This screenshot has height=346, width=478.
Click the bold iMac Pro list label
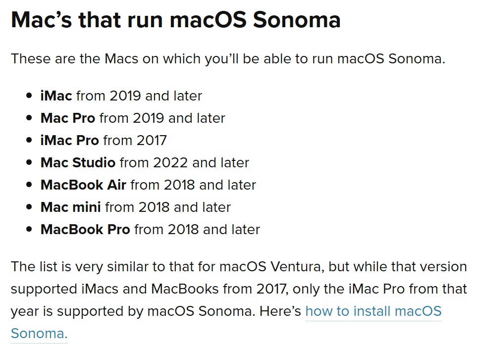point(69,141)
